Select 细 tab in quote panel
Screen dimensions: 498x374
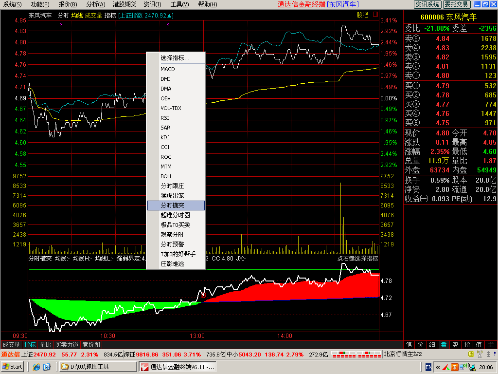click(x=432, y=345)
